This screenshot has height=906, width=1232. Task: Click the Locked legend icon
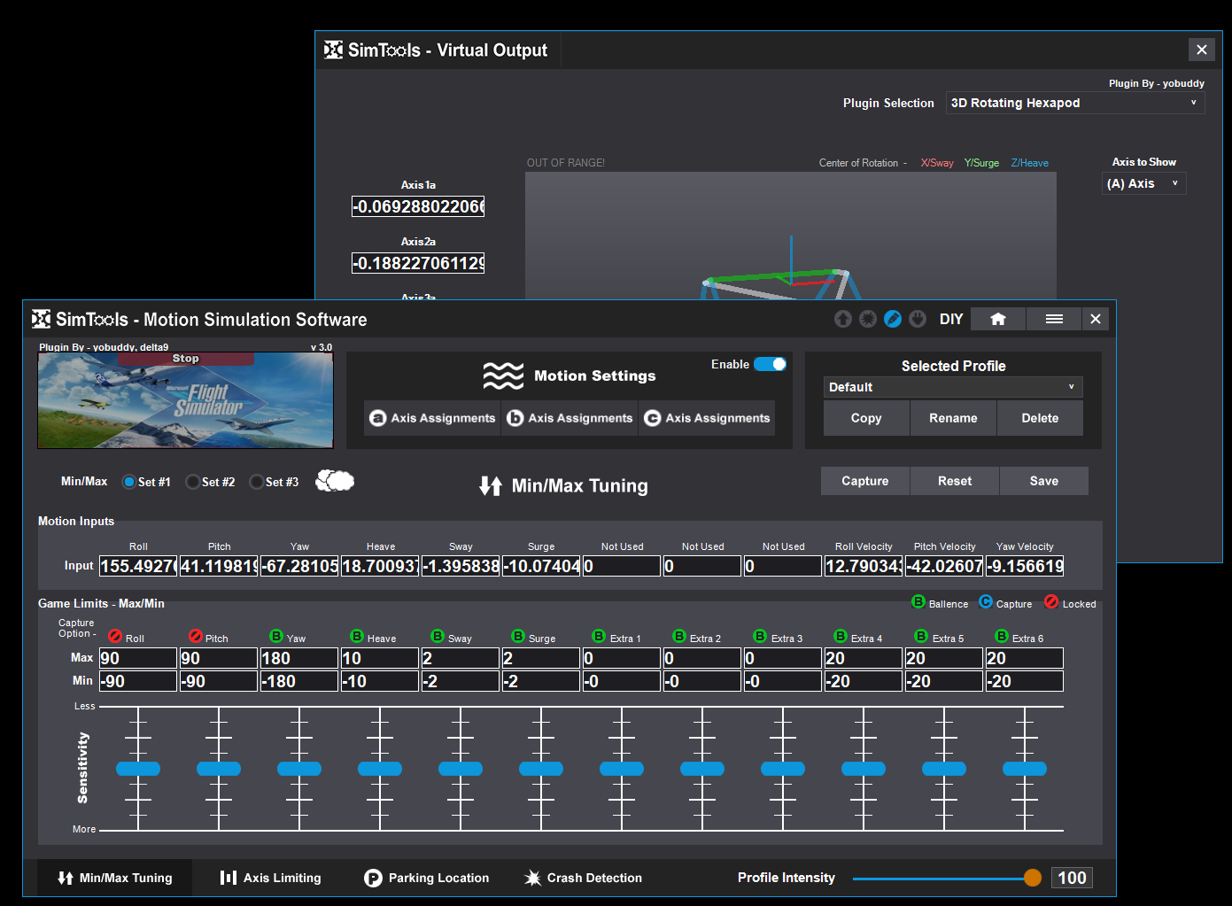click(1051, 601)
